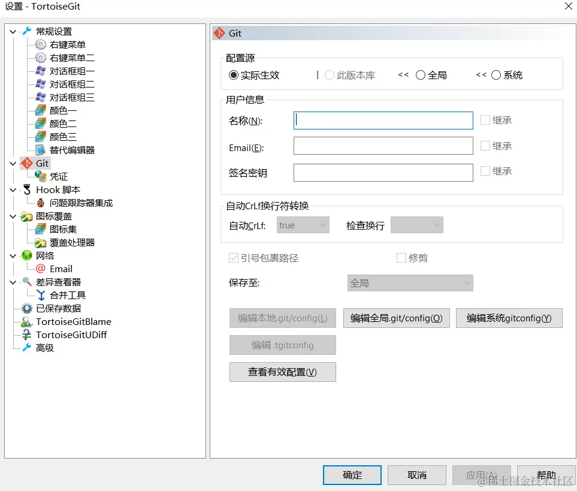Open the 保存至 dropdown
The height and width of the screenshot is (491, 577).
pos(410,283)
